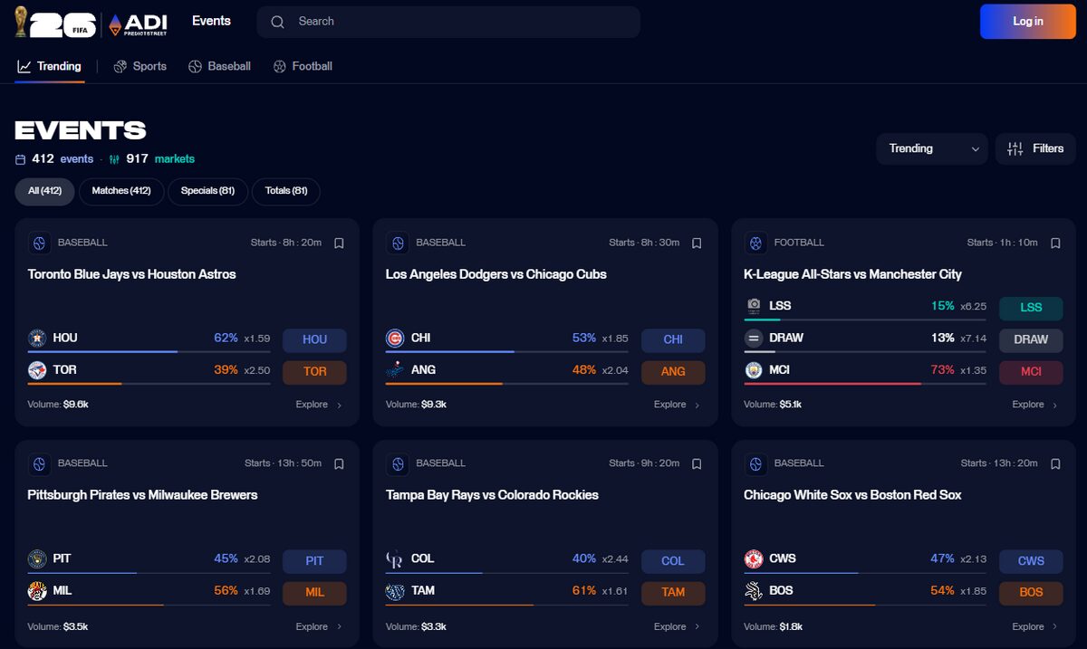Select the Matches (412) filter chip
The image size is (1087, 649).
[121, 191]
